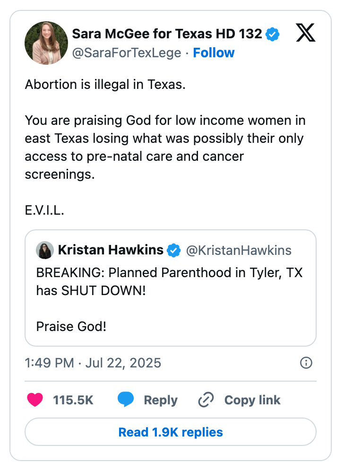Click the Kristan Hawkins display name

pos(111,250)
